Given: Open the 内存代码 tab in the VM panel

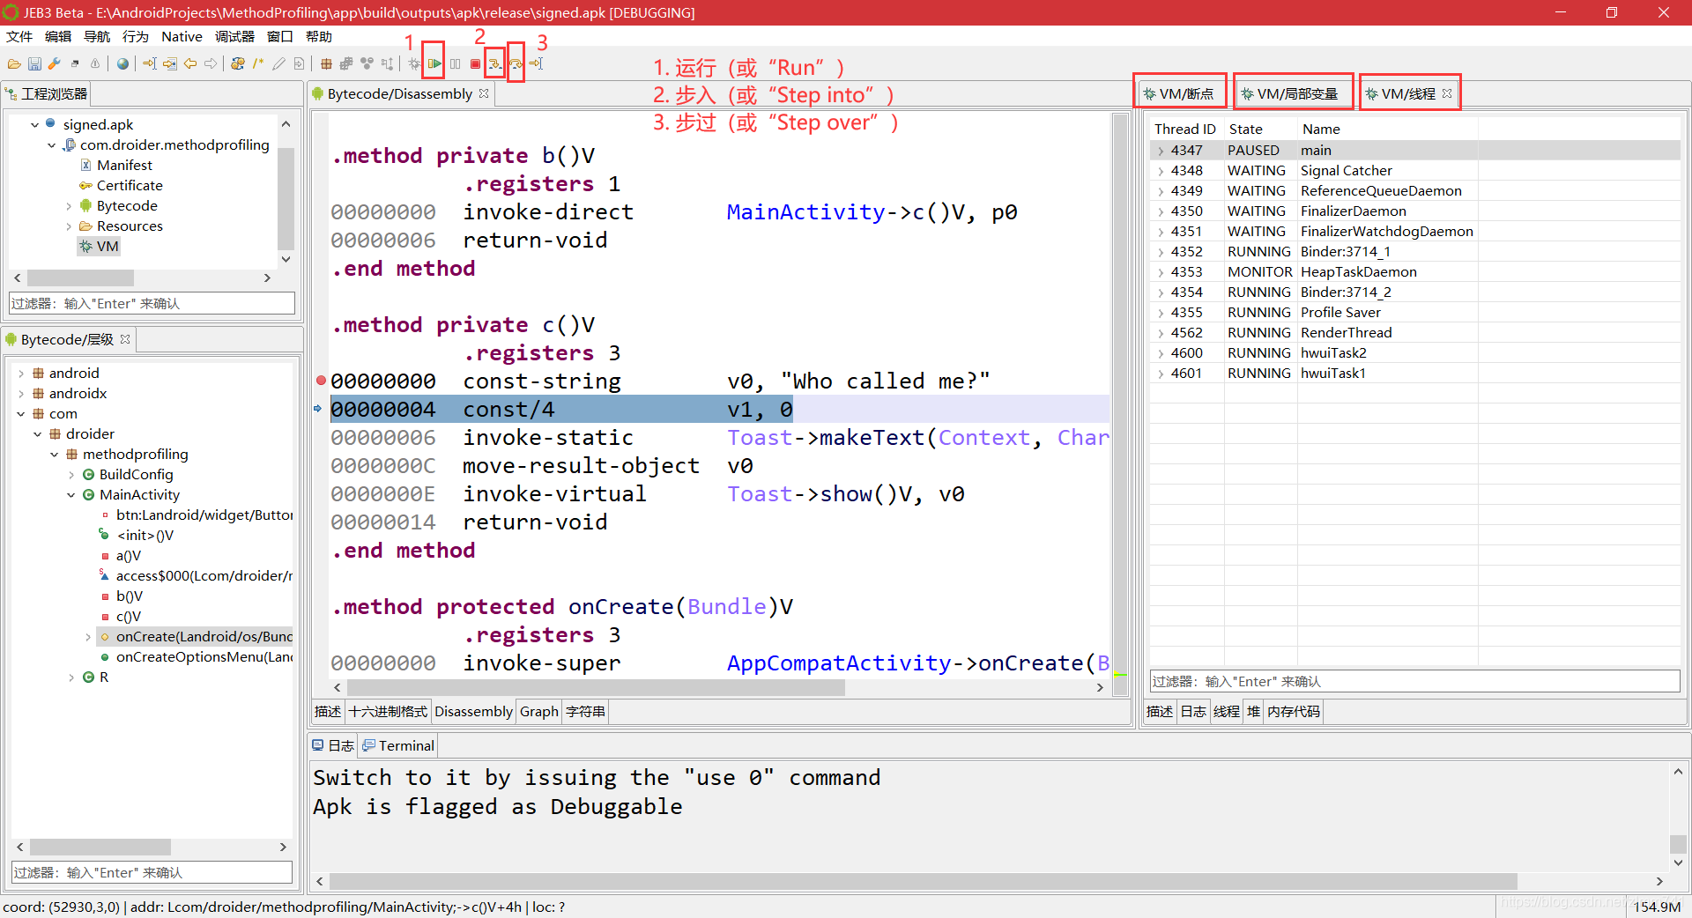Looking at the screenshot, I should pos(1294,712).
